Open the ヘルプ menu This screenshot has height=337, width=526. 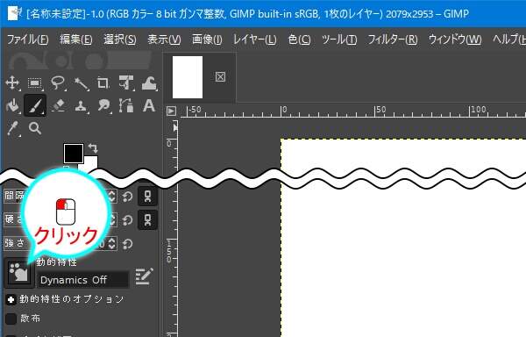(508, 39)
